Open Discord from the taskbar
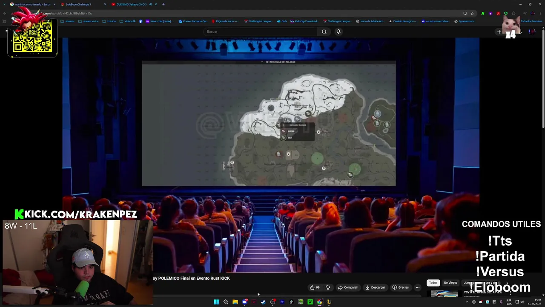Viewport: 545px width, 307px height. (x=244, y=302)
